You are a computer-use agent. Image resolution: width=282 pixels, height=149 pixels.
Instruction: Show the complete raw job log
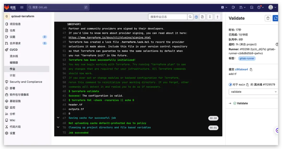[202, 17]
